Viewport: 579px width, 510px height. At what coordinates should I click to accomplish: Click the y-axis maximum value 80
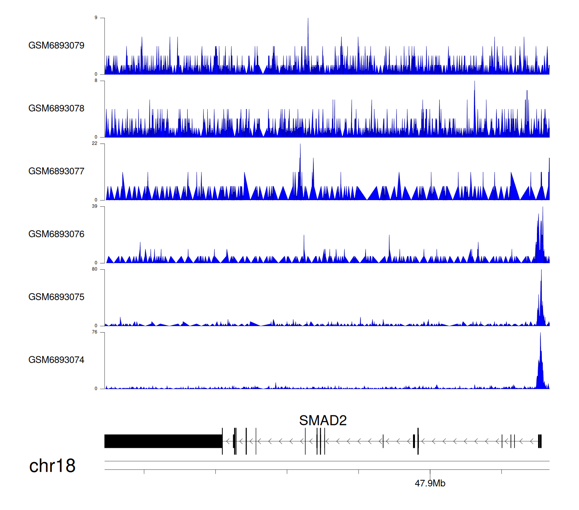coord(95,269)
